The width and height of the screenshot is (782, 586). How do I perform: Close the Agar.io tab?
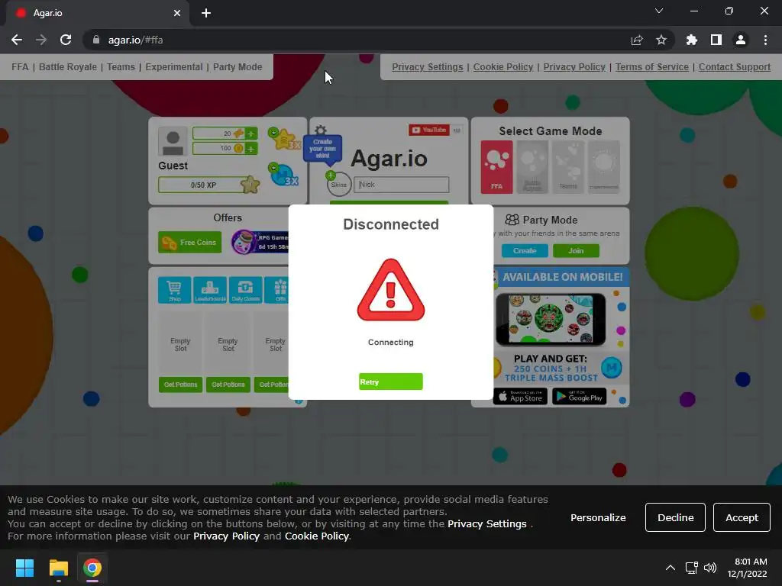click(177, 13)
